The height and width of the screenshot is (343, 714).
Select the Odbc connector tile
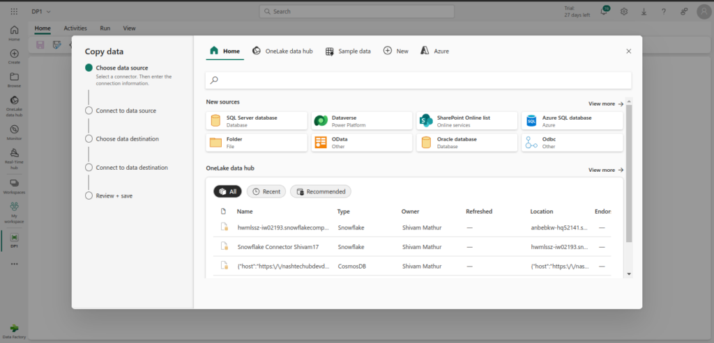pos(571,143)
